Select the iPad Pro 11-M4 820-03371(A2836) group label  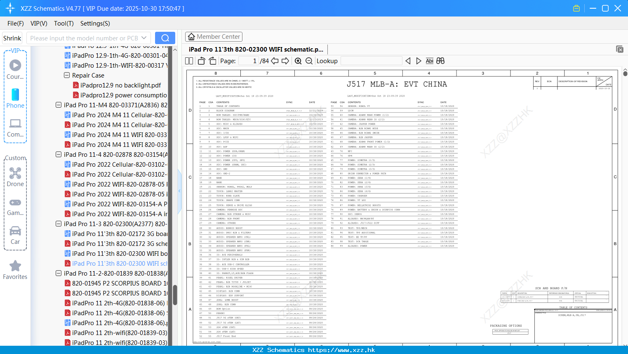point(115,105)
